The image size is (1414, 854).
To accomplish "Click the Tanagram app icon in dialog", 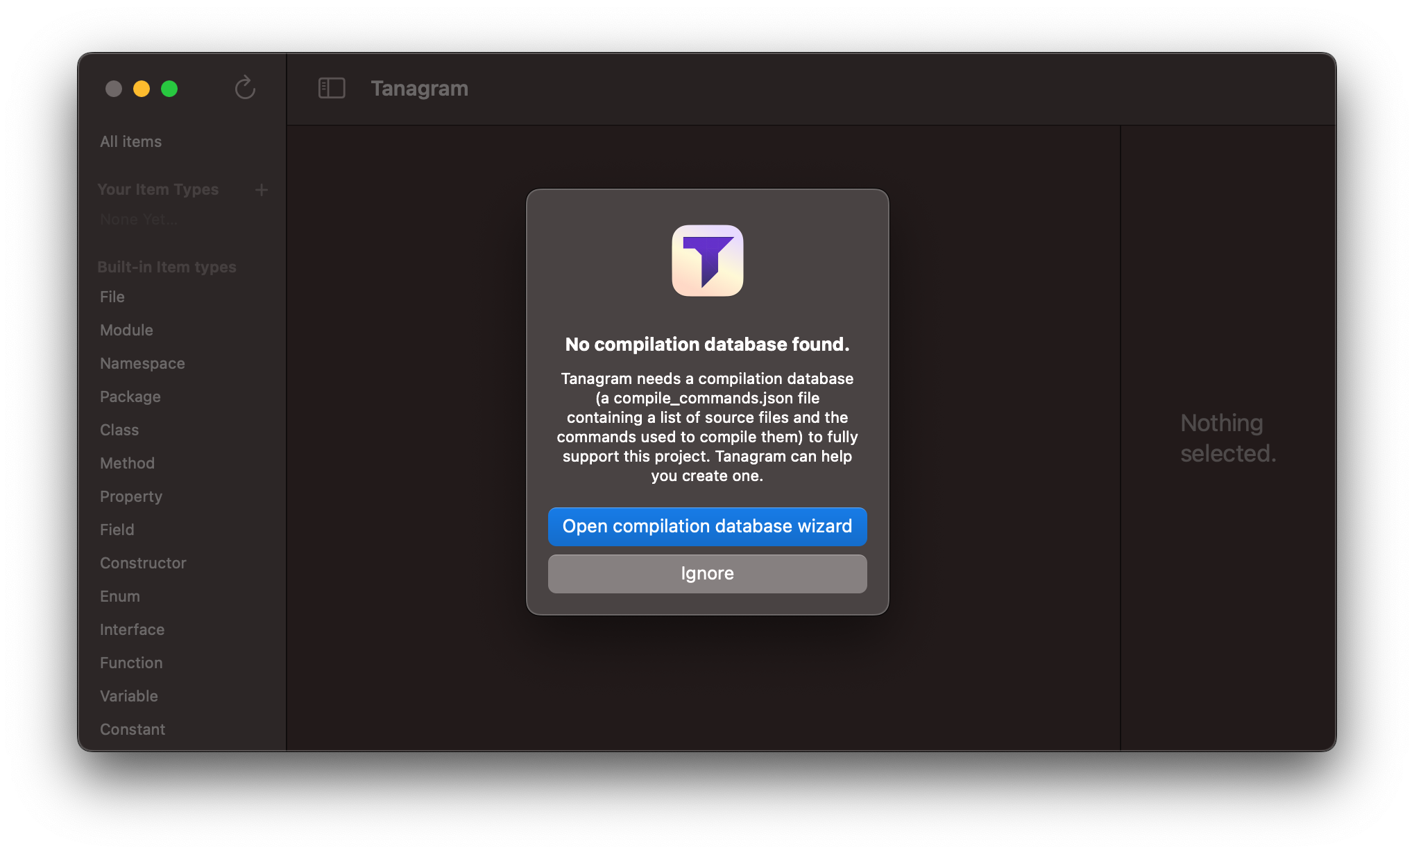I will 707,261.
